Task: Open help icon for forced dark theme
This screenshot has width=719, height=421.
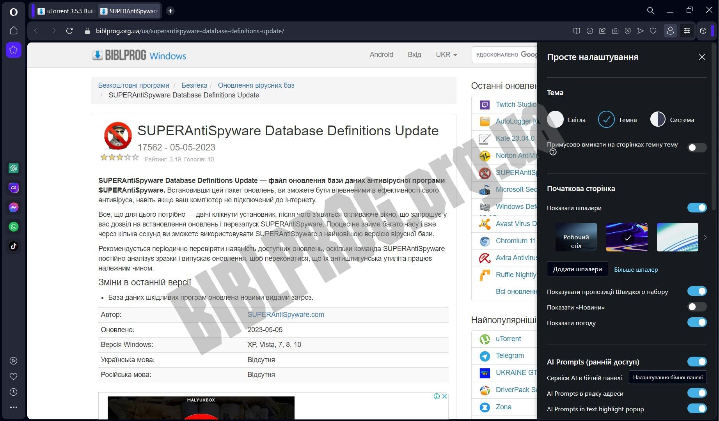Action: (x=553, y=152)
